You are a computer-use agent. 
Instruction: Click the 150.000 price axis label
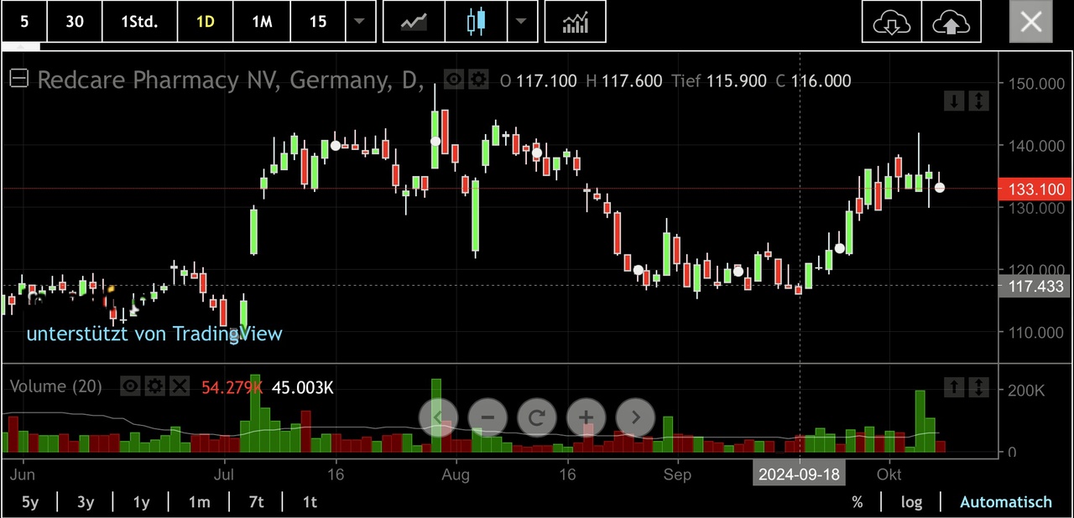[1036, 83]
